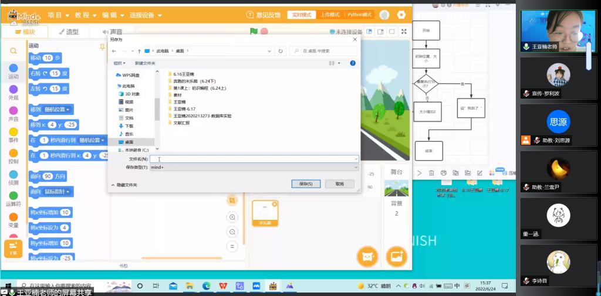The height and width of the screenshot is (296, 601).
Task: Collapse folders via 隐藏文件夹 expander
Action: (x=123, y=185)
